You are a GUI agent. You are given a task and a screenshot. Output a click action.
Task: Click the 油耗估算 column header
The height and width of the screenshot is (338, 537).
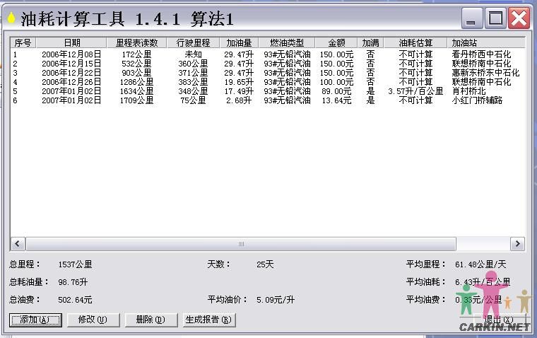(x=415, y=43)
